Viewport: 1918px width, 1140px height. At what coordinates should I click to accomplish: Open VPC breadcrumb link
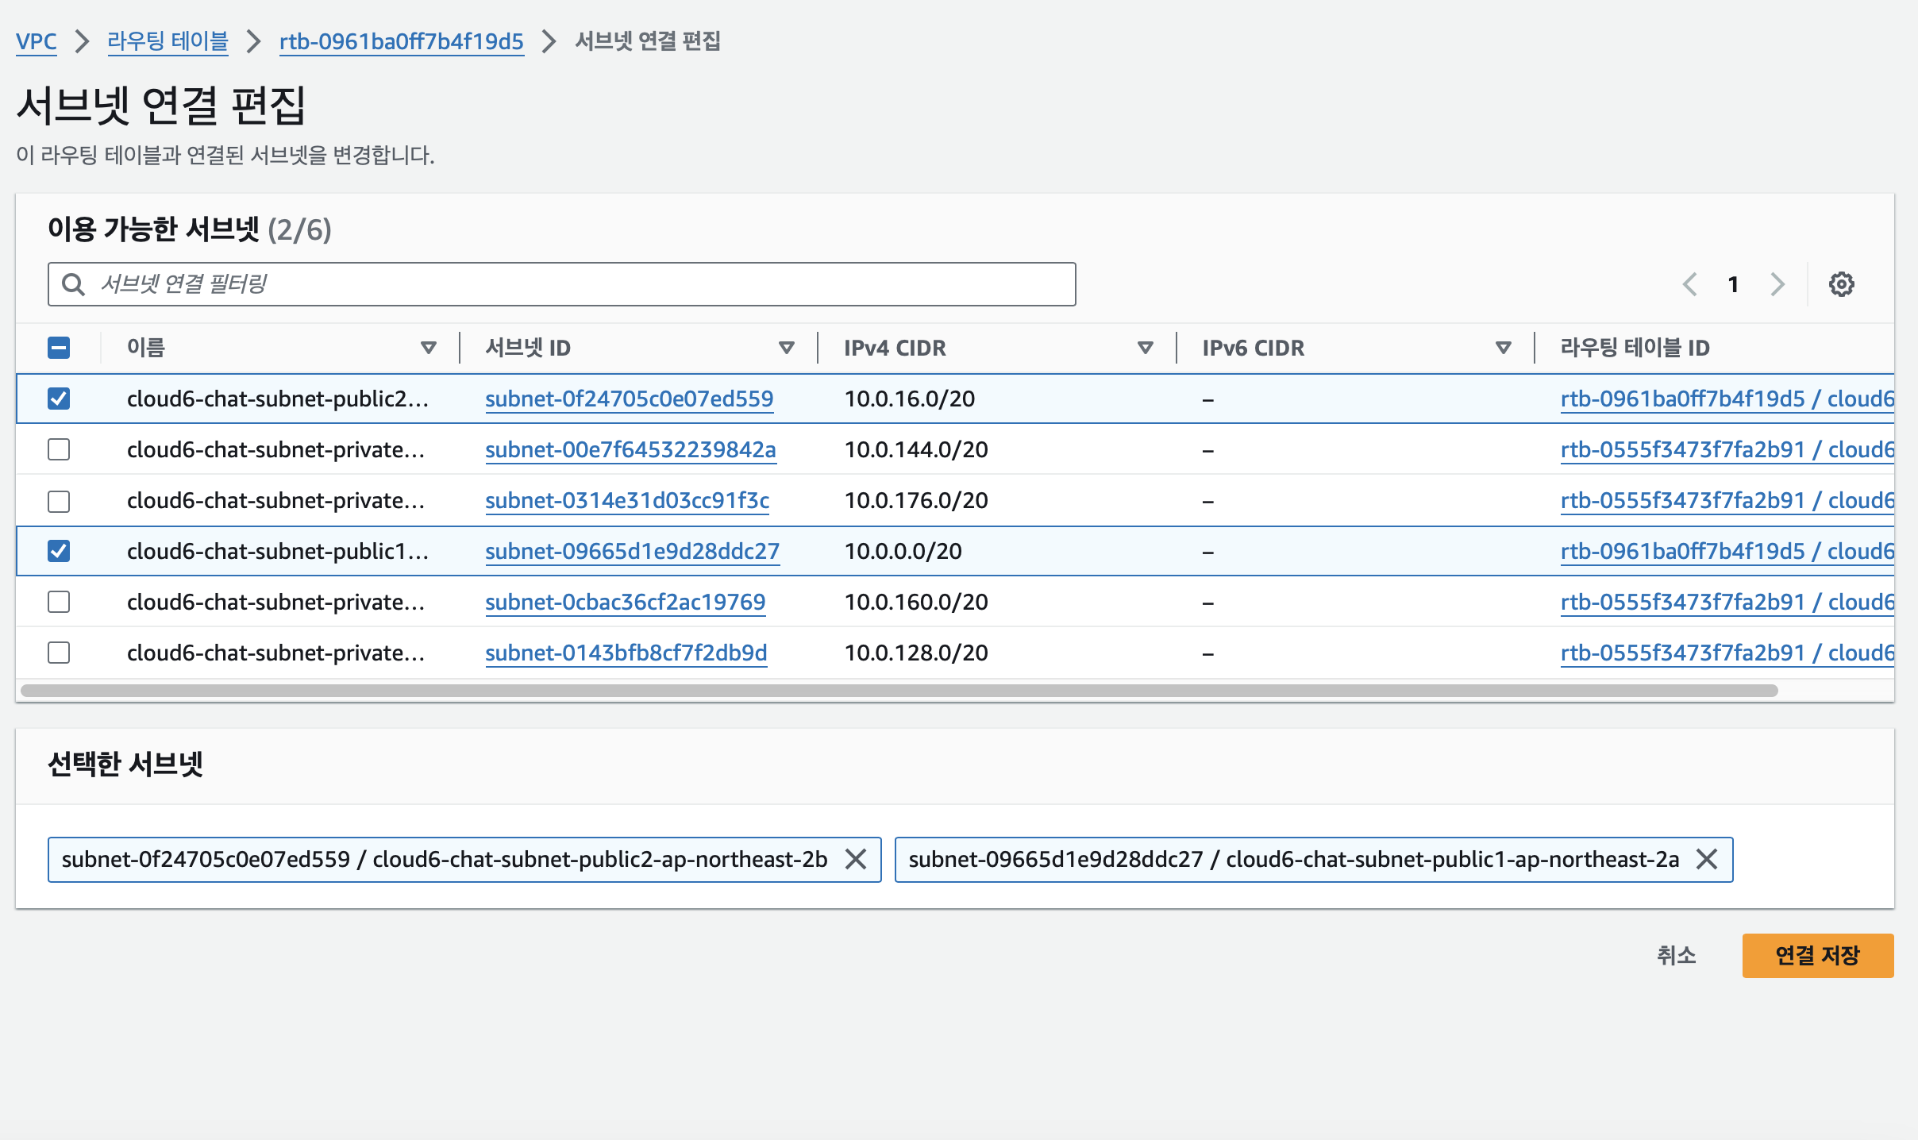36,41
